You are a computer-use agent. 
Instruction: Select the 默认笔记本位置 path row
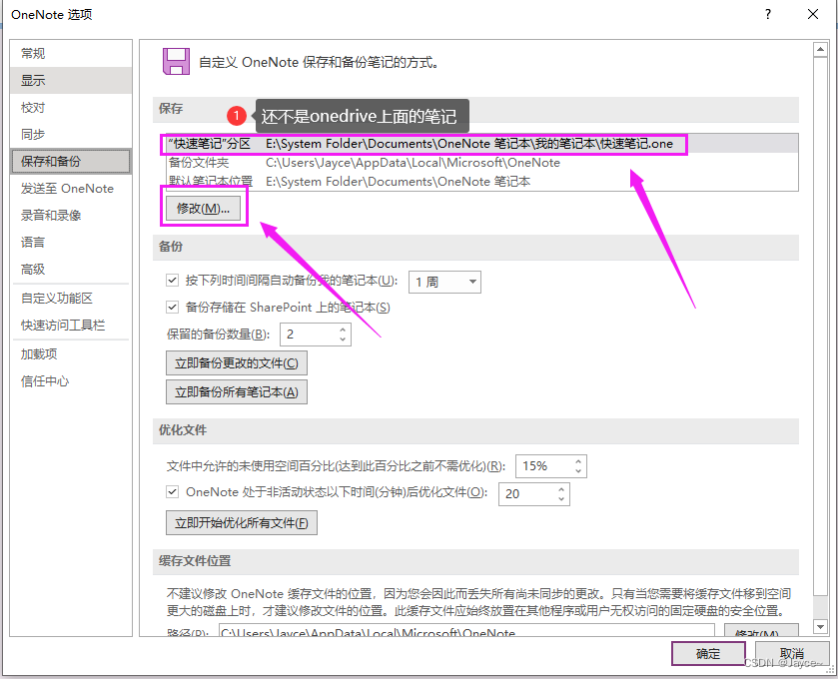(482, 182)
